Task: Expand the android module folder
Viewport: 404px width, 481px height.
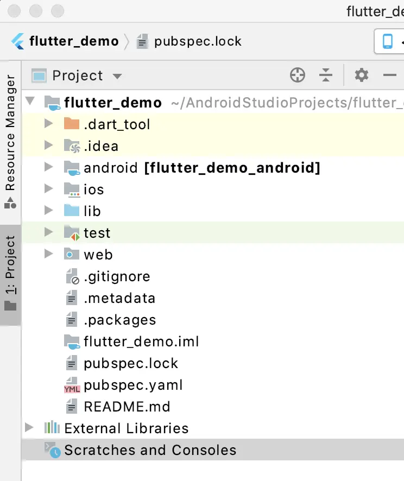Action: 48,167
